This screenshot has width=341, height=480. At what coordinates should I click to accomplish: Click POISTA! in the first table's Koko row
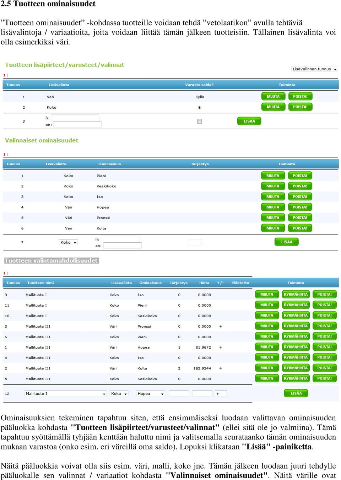point(300,107)
